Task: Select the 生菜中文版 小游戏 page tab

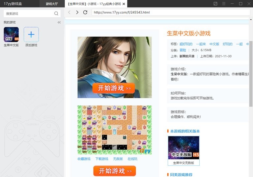Action: click(94, 4)
